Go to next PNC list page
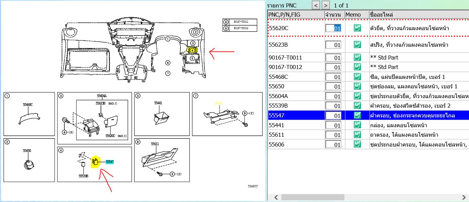This screenshot has height=202, width=469. [325, 5]
